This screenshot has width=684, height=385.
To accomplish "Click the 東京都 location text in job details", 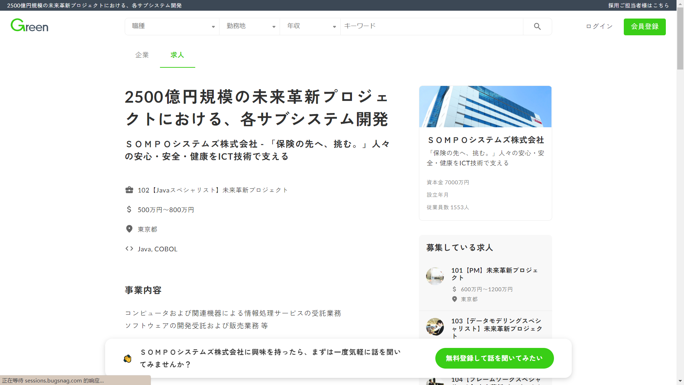I will [147, 229].
